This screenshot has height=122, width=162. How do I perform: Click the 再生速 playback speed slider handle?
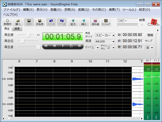pyautogui.click(x=28, y=35)
